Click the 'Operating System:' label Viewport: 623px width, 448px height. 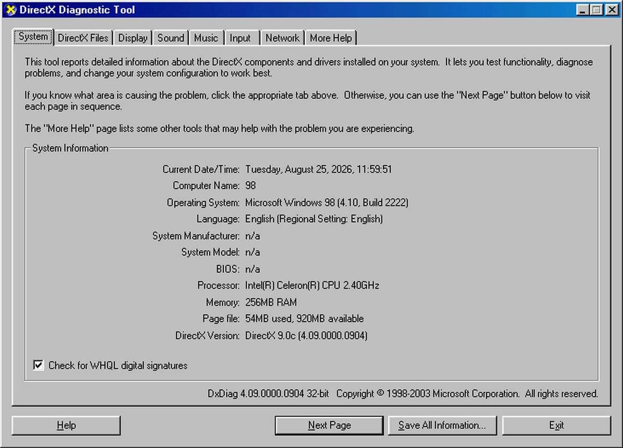tap(203, 202)
